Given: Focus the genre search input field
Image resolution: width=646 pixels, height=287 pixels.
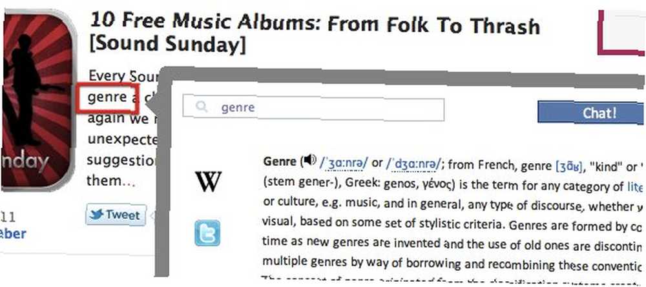Looking at the screenshot, I should point(313,108).
